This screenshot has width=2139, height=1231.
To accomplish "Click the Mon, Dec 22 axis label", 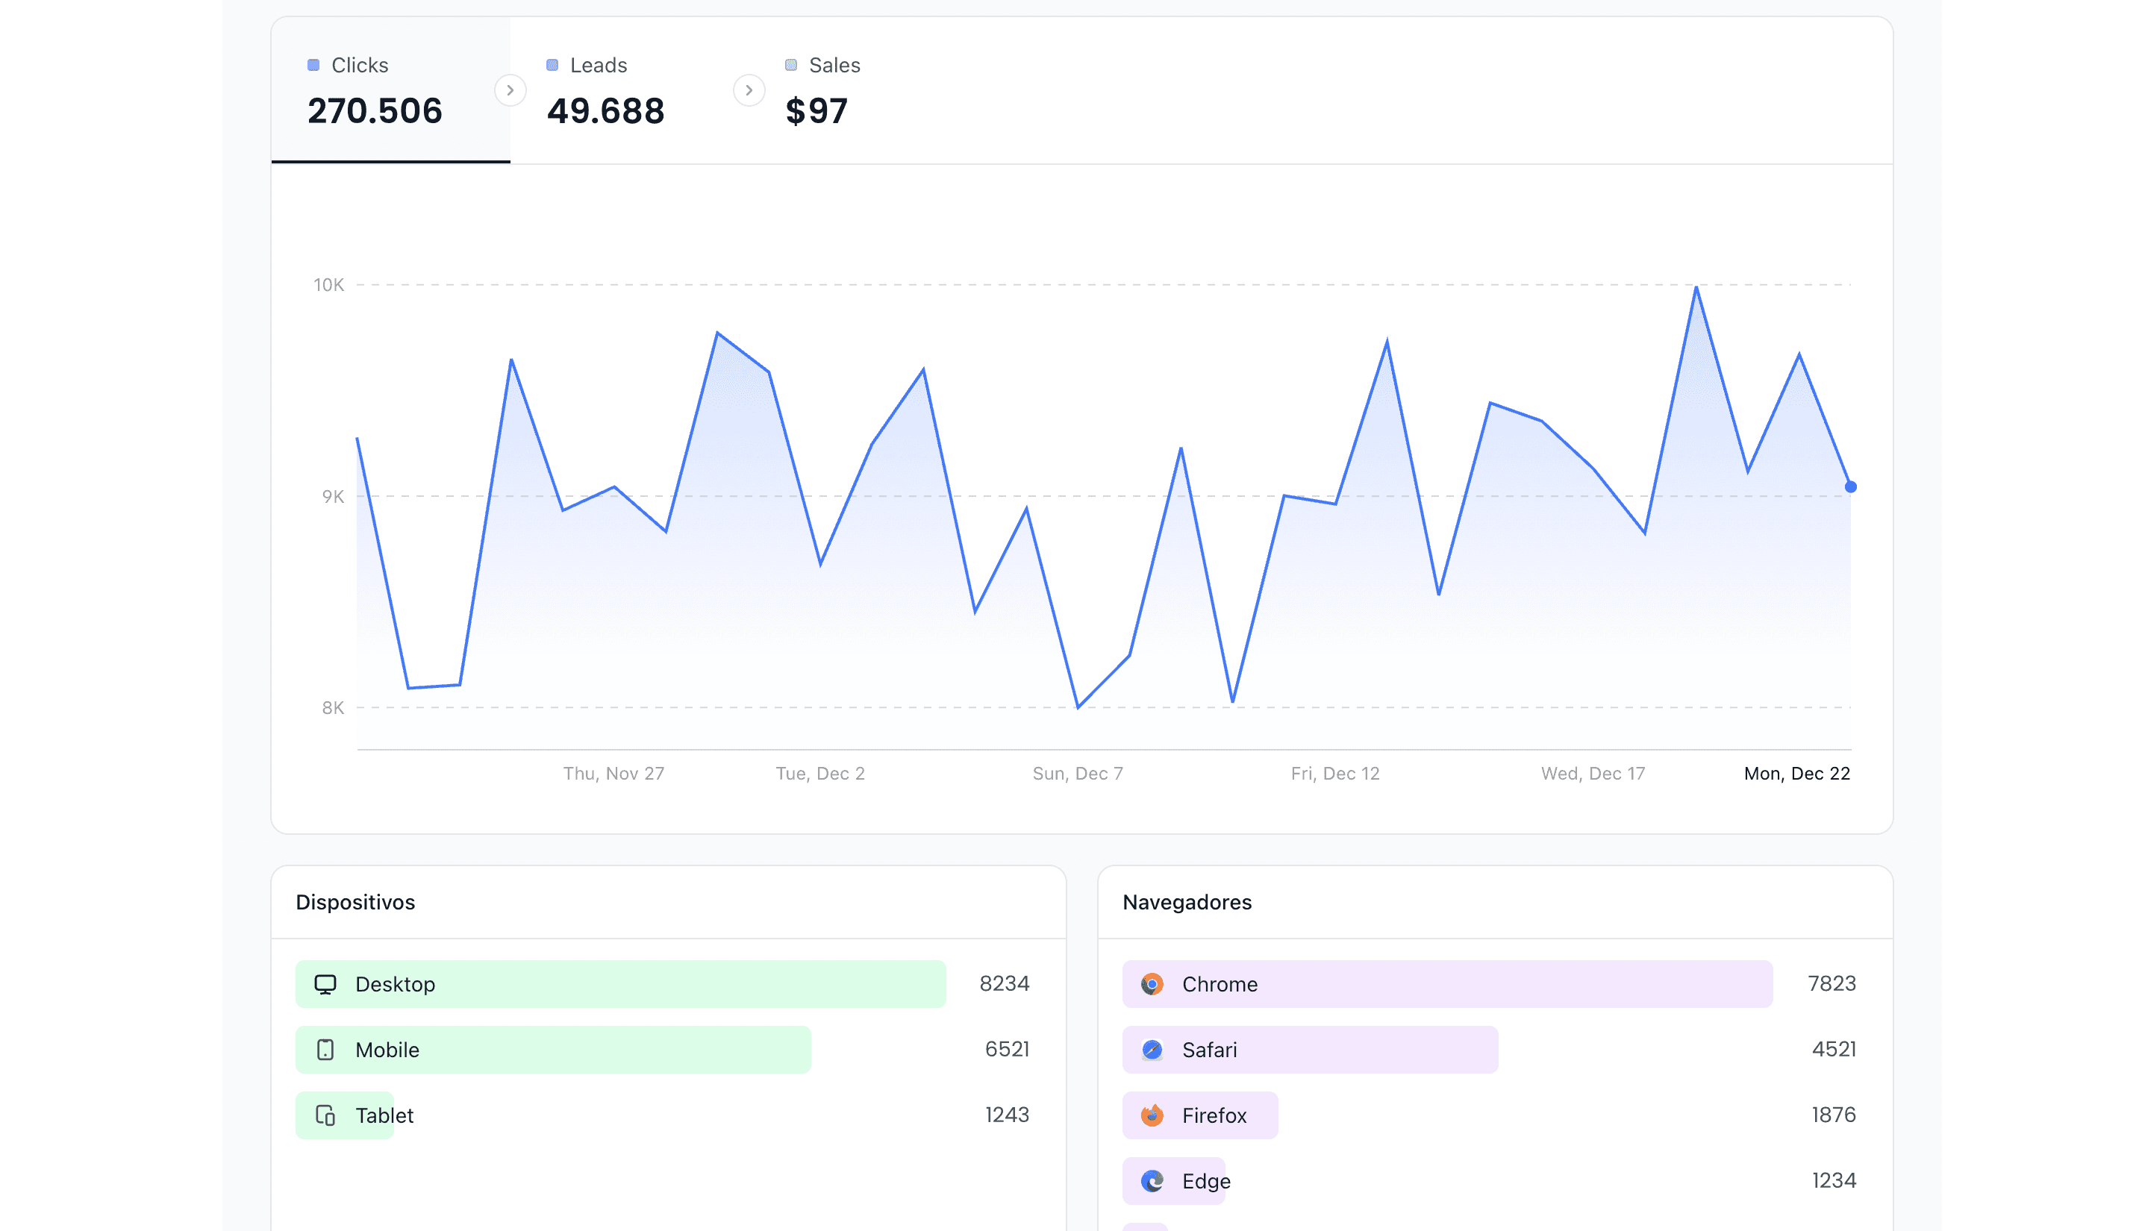I will (x=1796, y=774).
